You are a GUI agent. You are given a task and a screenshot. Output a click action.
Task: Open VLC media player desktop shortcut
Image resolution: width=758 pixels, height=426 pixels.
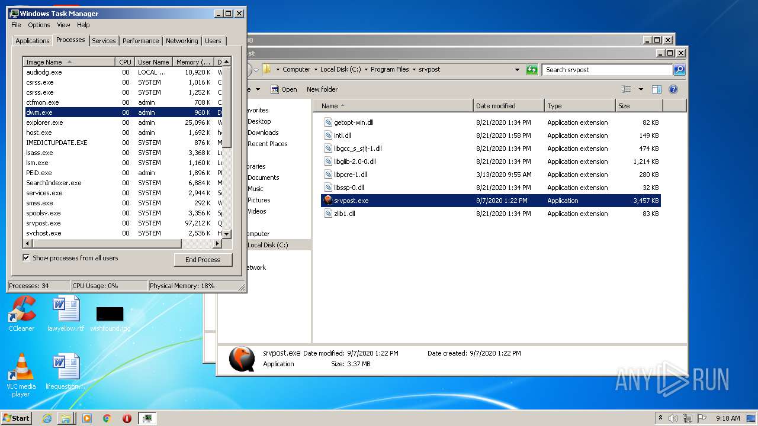(x=21, y=376)
